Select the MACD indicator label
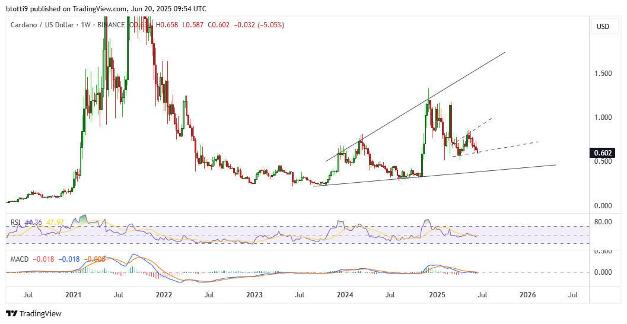 20,259
